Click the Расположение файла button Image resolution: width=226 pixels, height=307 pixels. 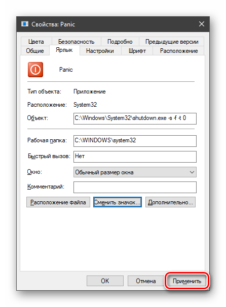pyautogui.click(x=58, y=202)
